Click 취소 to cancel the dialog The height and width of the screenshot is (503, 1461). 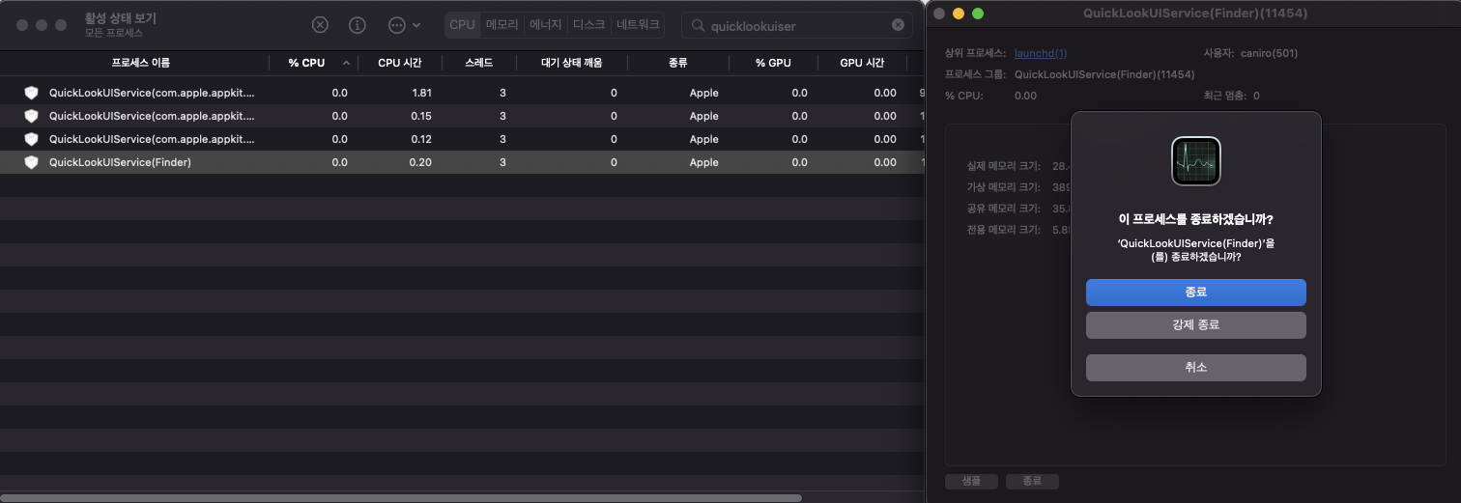[x=1195, y=368]
